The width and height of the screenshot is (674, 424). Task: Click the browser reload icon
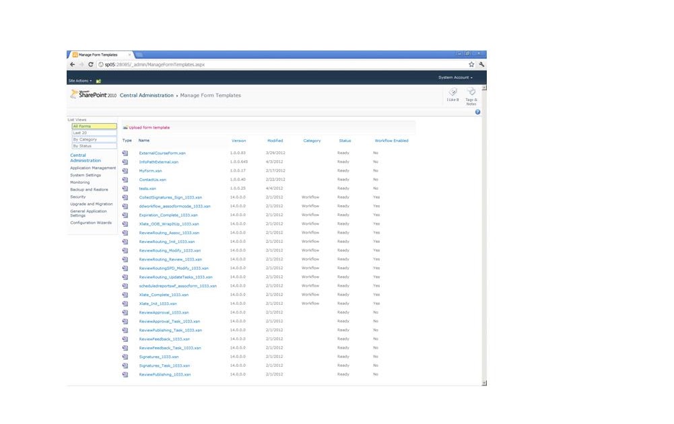pyautogui.click(x=91, y=65)
